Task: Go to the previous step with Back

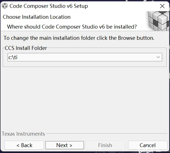Action: pos(24,145)
